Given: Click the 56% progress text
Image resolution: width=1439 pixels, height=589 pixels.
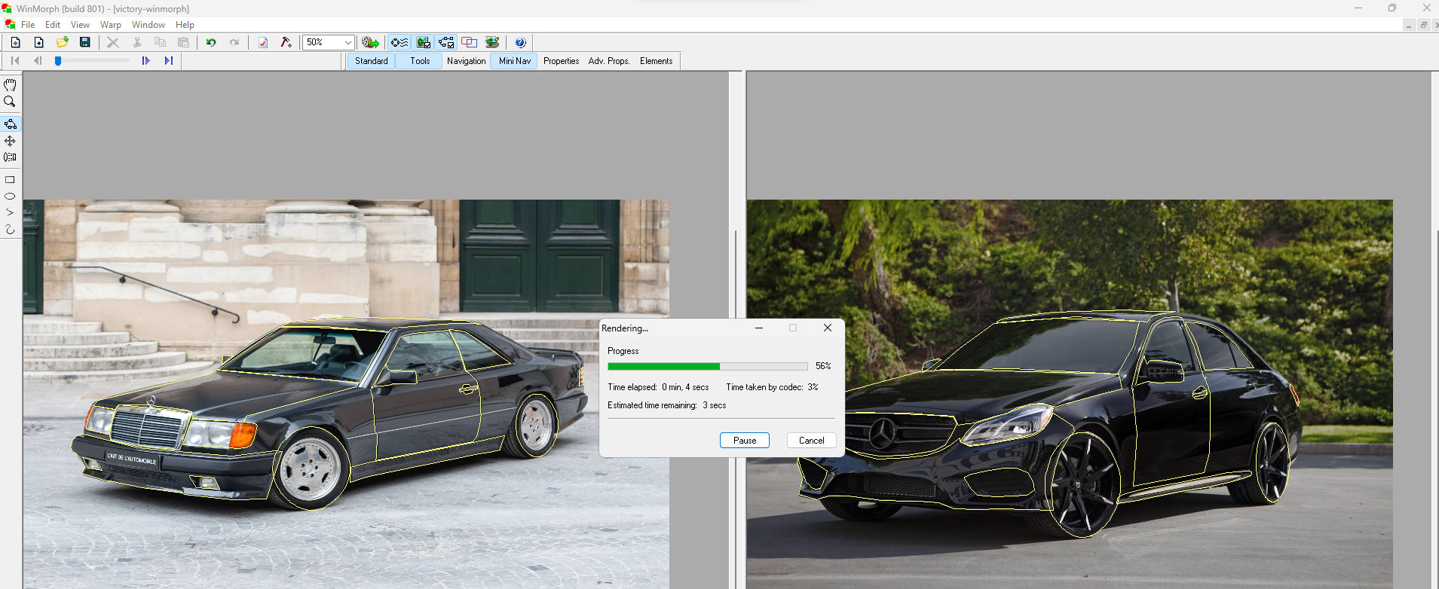Looking at the screenshot, I should click(823, 366).
